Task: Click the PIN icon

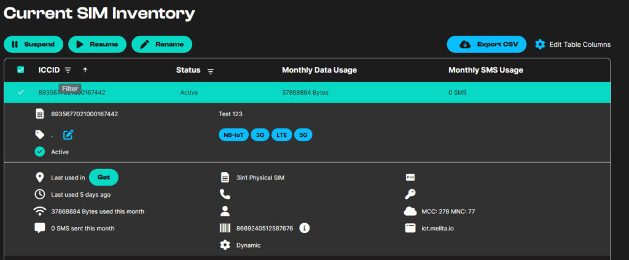Action: (410, 178)
